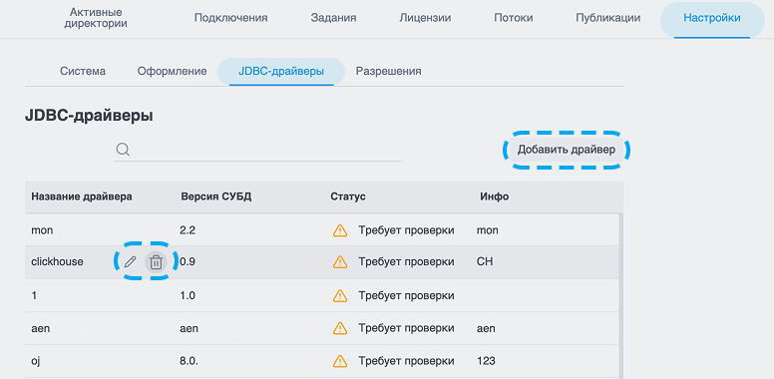This screenshot has height=379, width=774.
Task: Open the Активные директории section
Action: (96, 18)
